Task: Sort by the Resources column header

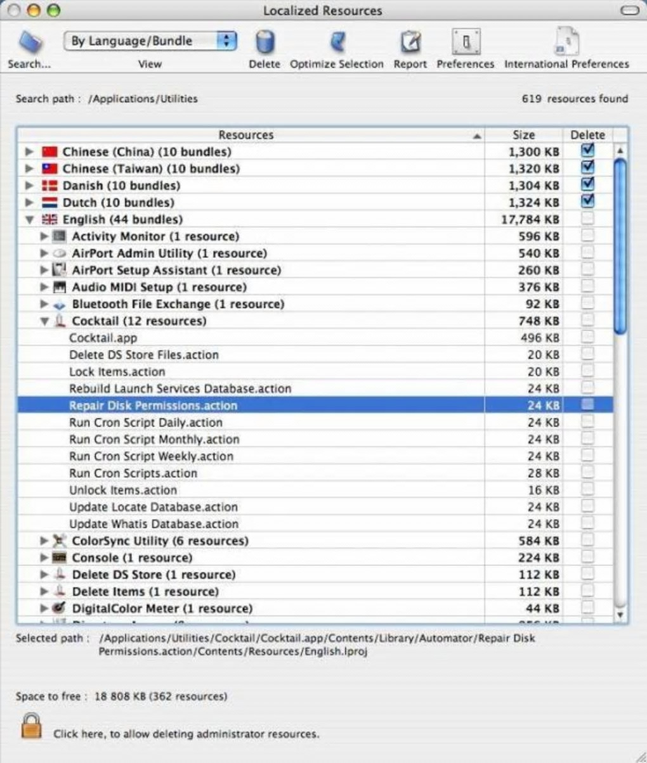Action: click(x=251, y=135)
